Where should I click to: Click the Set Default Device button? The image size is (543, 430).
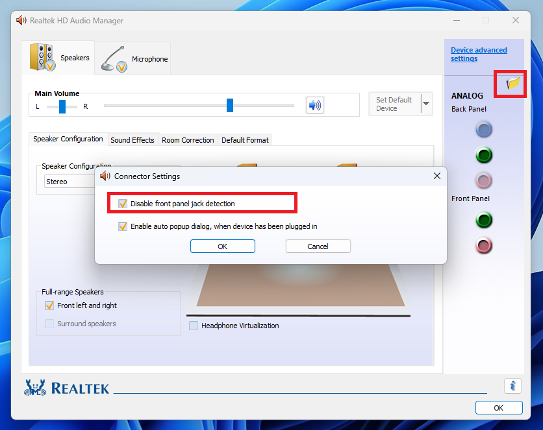pos(395,104)
